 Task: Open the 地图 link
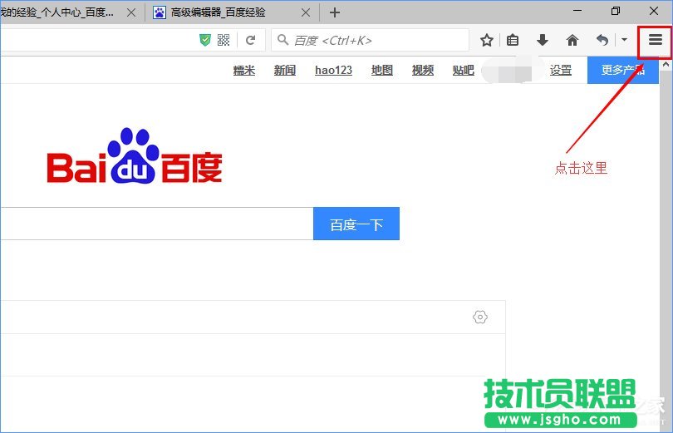click(x=382, y=70)
